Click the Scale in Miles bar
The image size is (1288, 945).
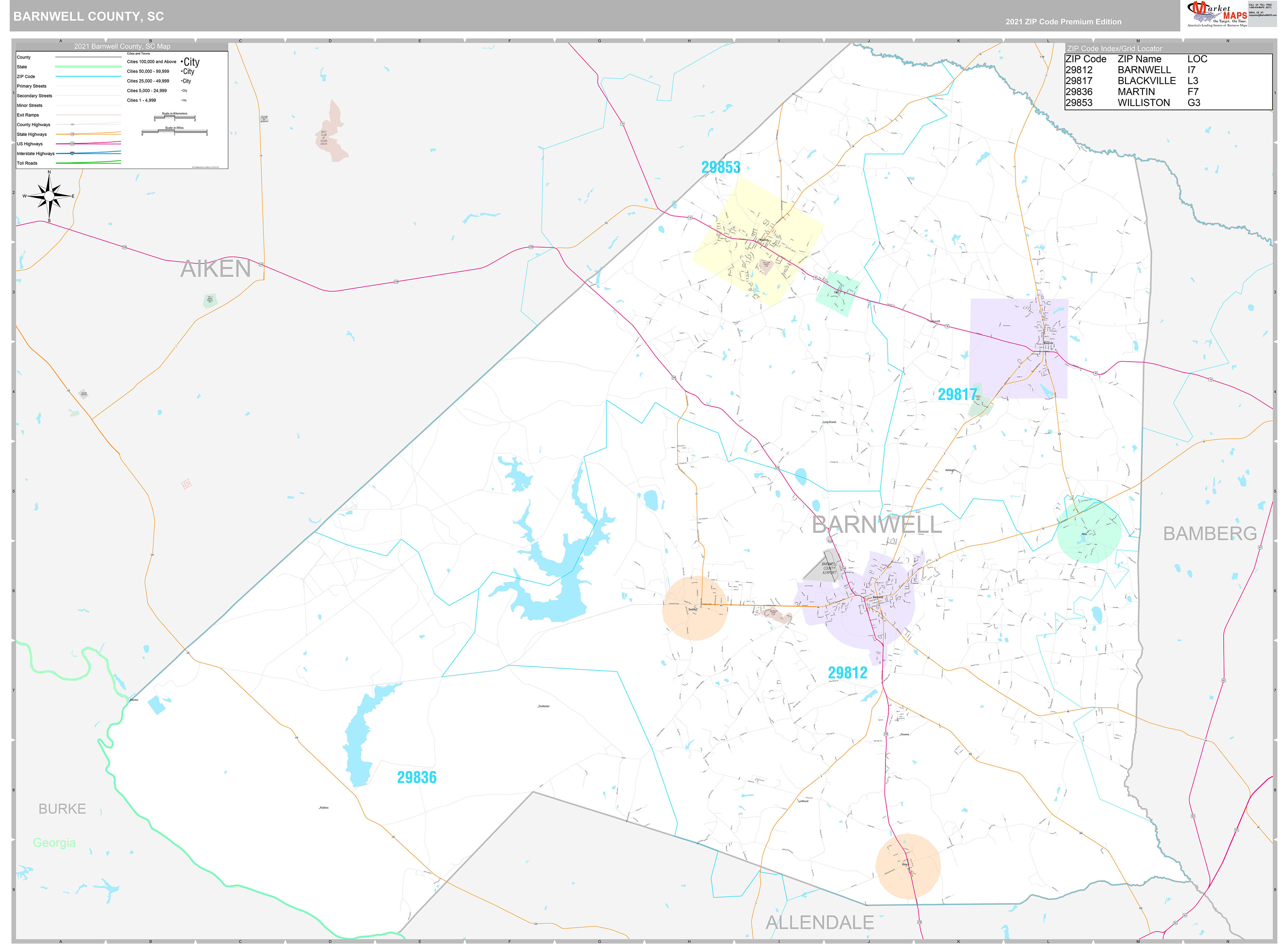(x=174, y=132)
